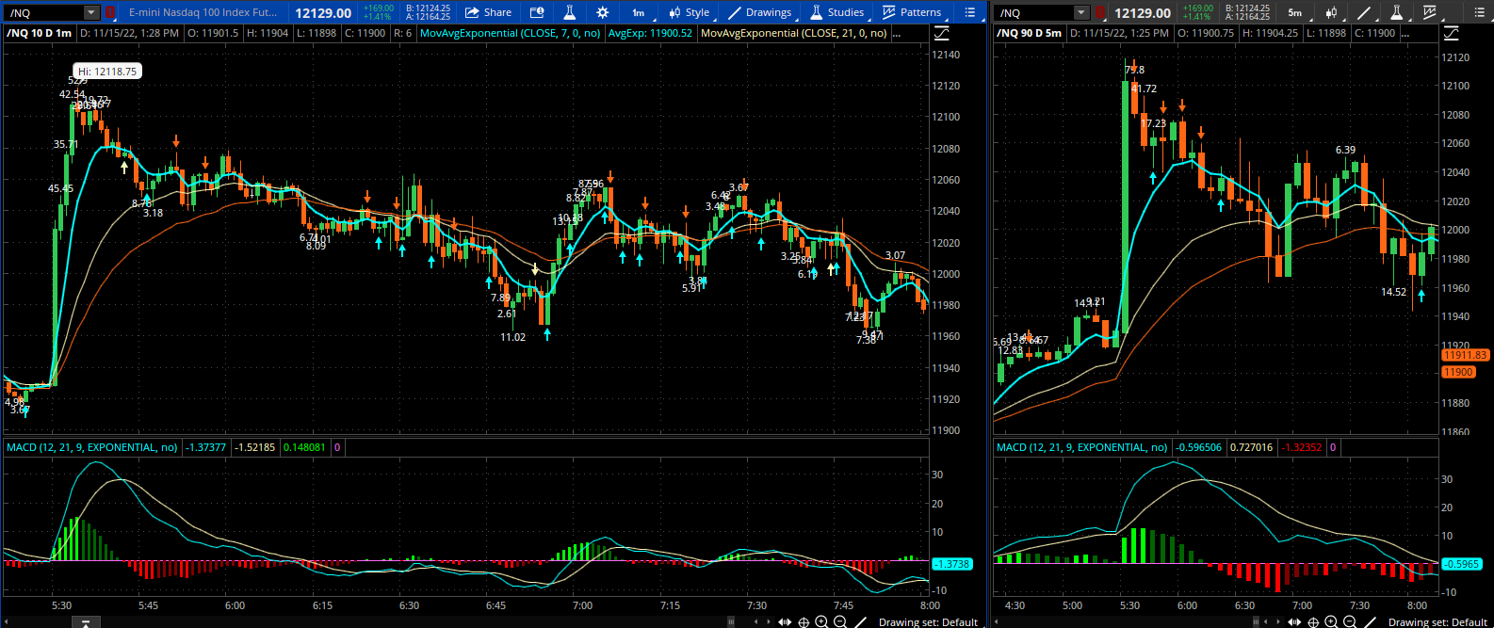Click right MACD (12, 21, 9, EXPONENTIAL, no) label
Viewport: 1494px width, 628px height.
coord(1081,447)
